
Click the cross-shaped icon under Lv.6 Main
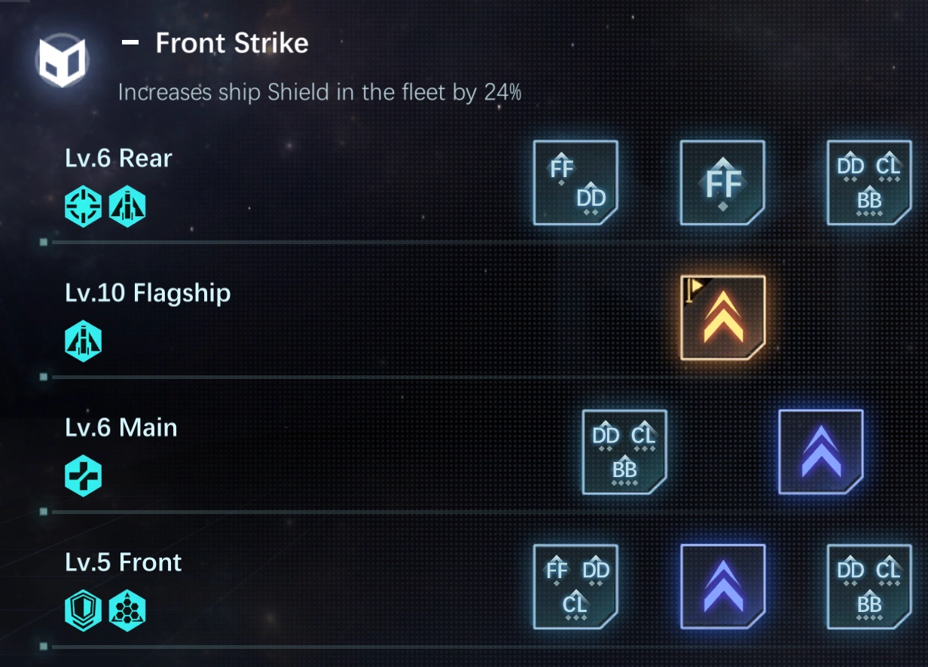pos(83,476)
